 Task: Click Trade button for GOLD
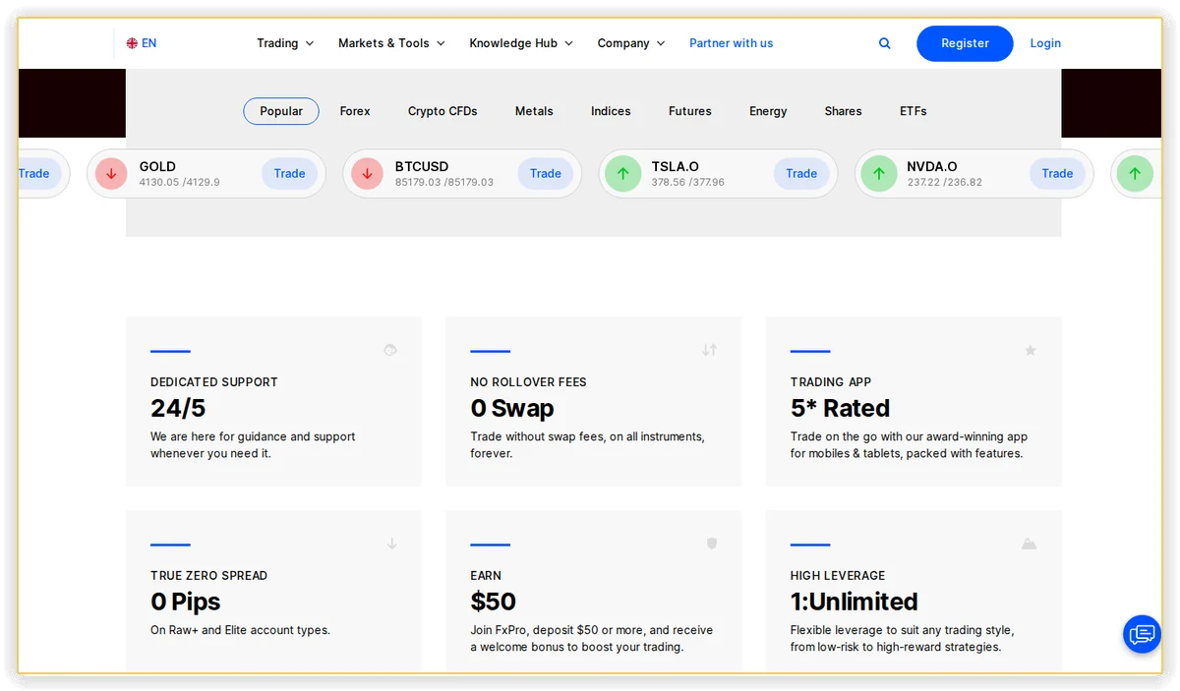tap(289, 174)
